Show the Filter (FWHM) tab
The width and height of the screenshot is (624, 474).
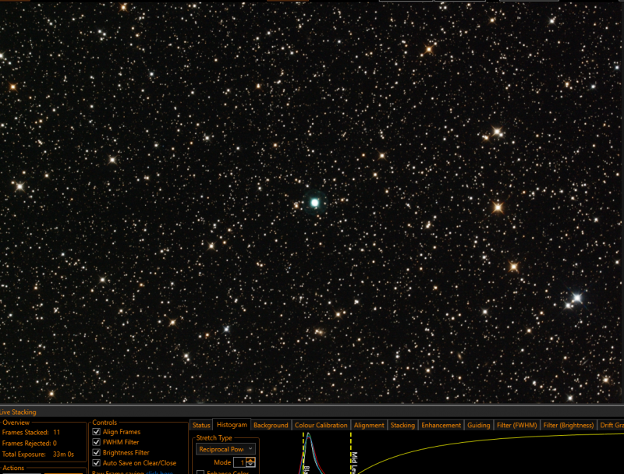coord(516,425)
